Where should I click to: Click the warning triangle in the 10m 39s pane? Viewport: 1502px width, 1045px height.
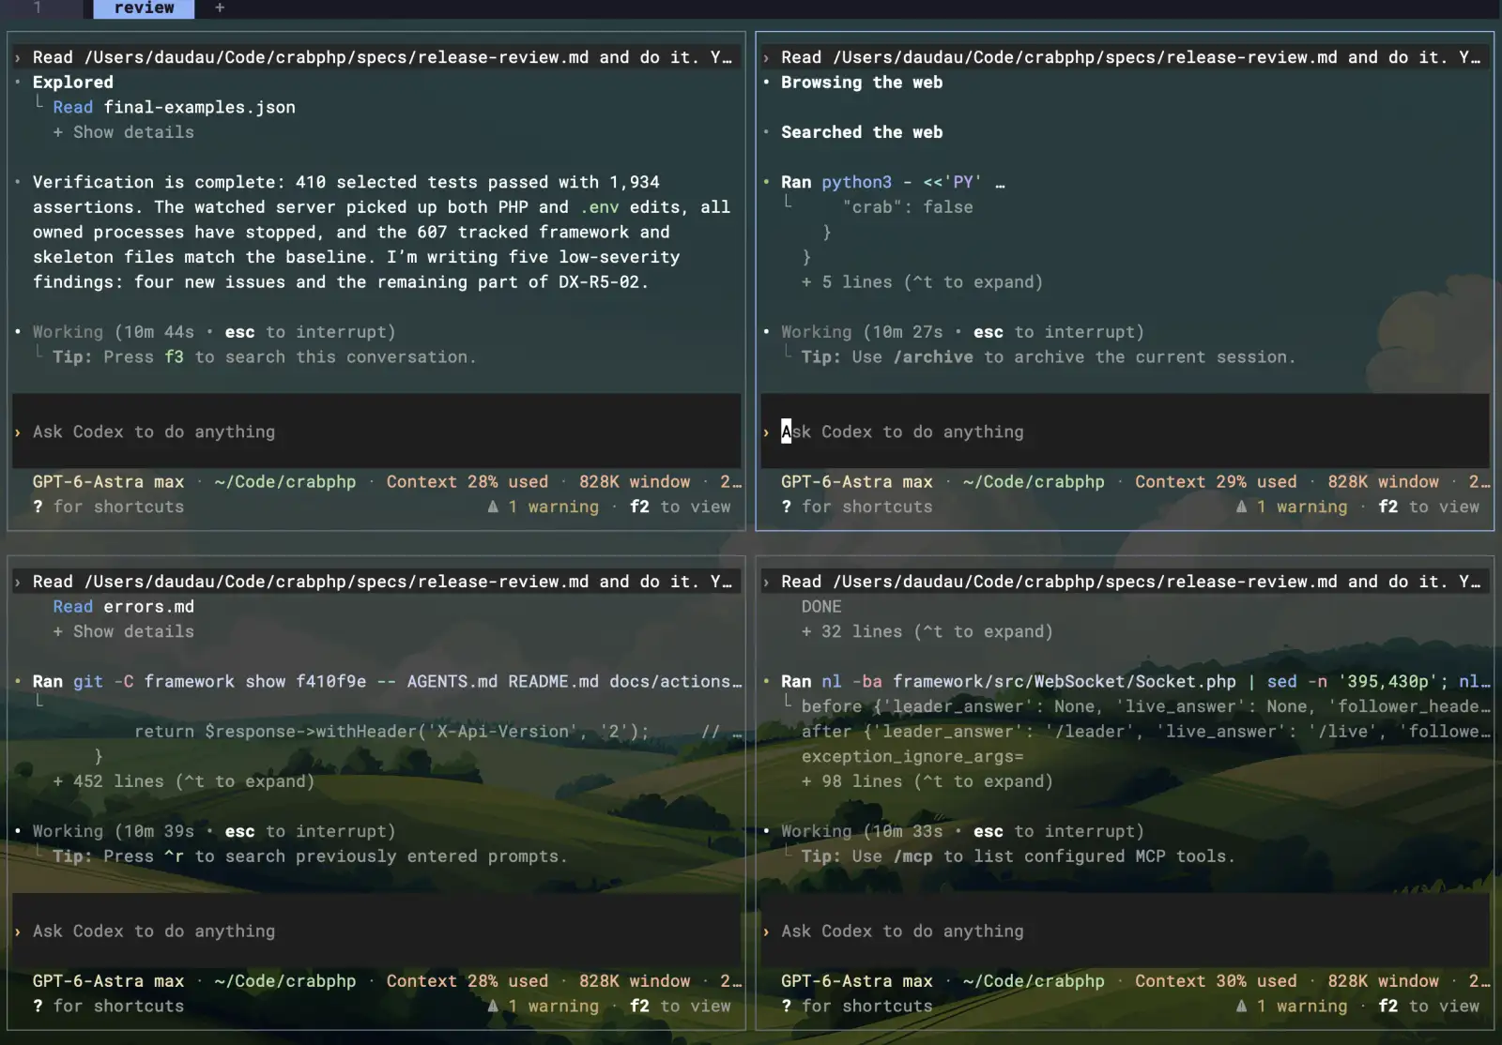(493, 1006)
